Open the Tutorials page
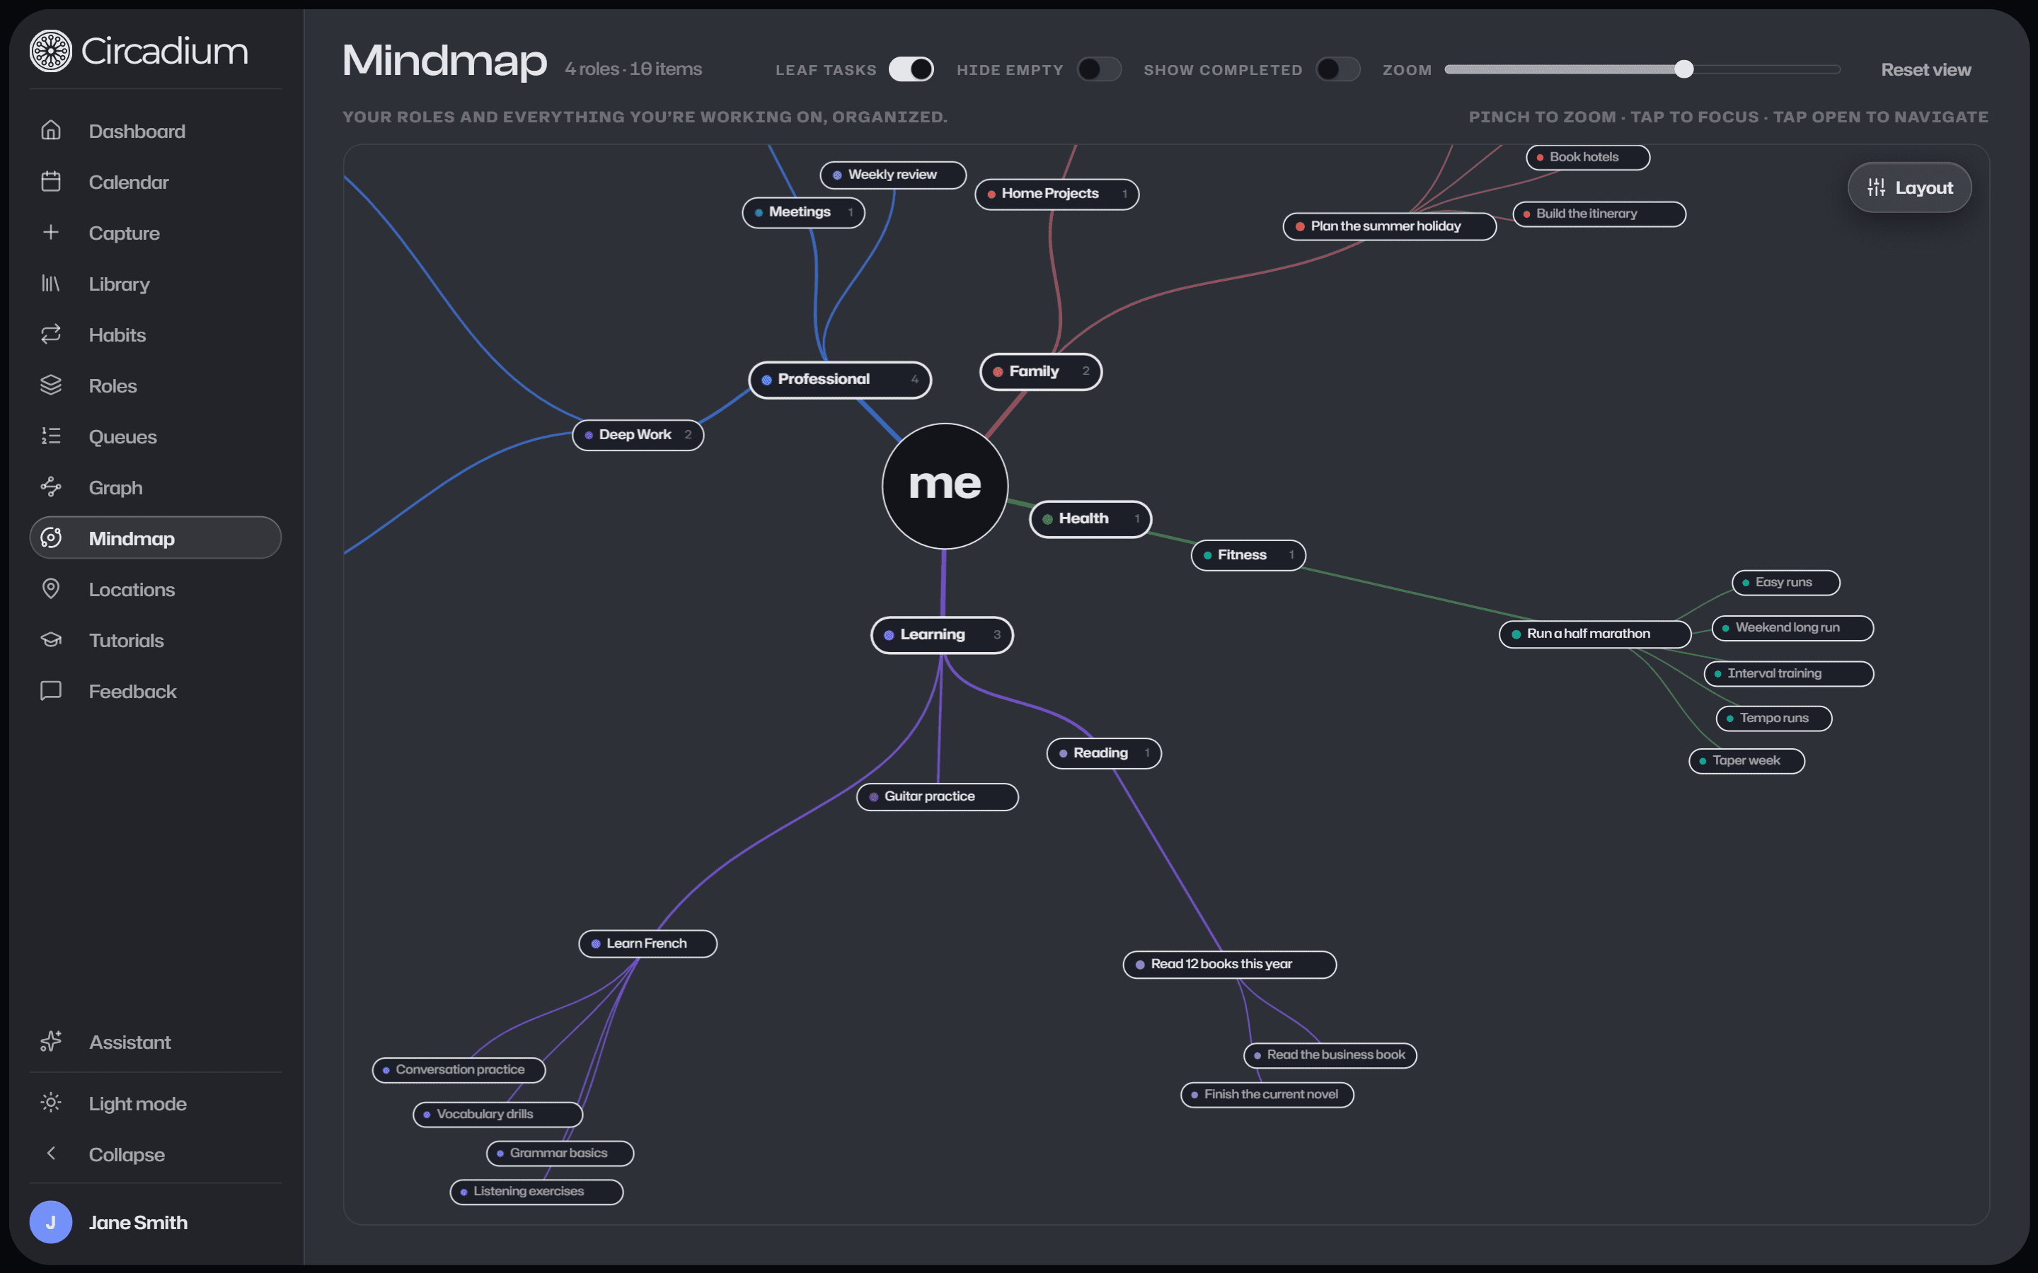This screenshot has height=1273, width=2038. pyautogui.click(x=155, y=640)
